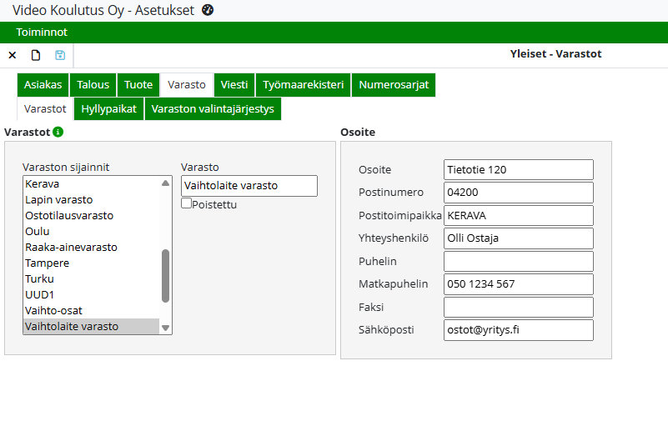Choose Raaka-ainevarasto from warehouse list
Viewport: 668px width, 421px height.
[x=71, y=248]
